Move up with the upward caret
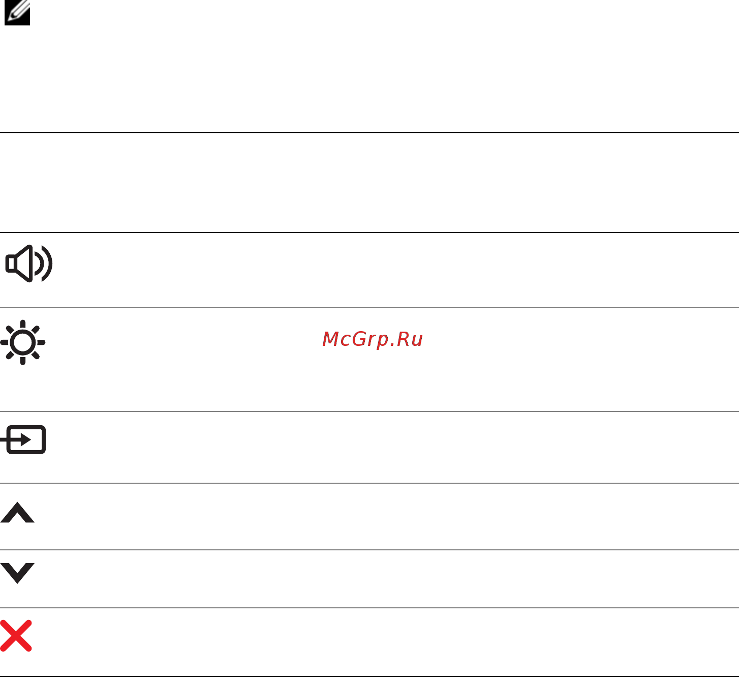 pos(18,513)
